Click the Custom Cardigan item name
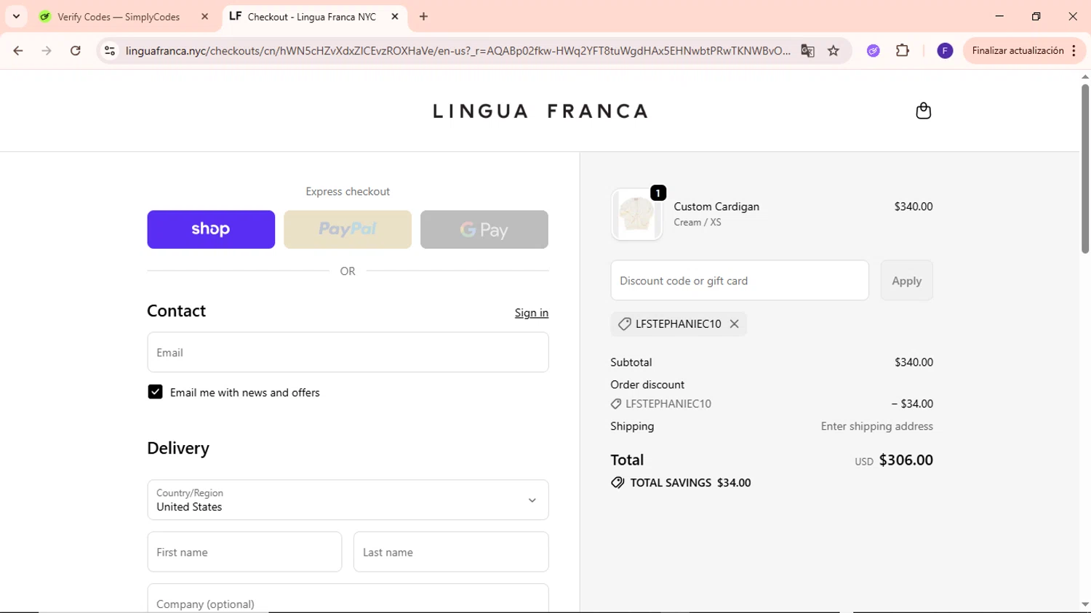 click(x=716, y=207)
